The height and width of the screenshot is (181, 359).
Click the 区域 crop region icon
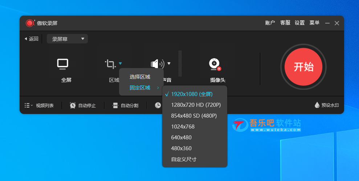110,64
